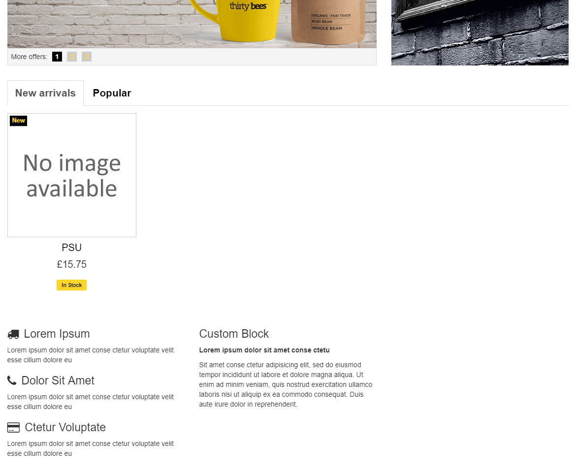This screenshot has width=576, height=475.
Task: Click the phone icon beside Dolor Sit Amet
Action: [12, 380]
